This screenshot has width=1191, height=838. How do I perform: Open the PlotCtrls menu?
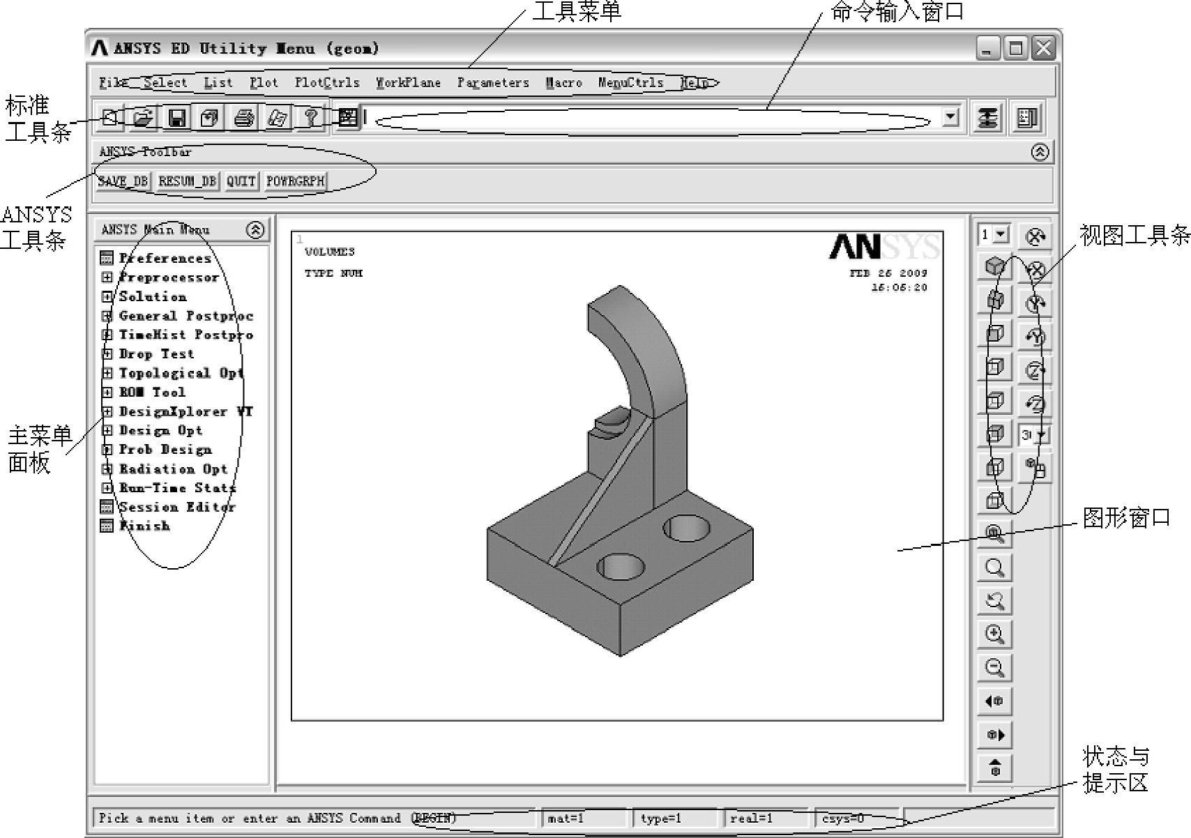tap(327, 82)
